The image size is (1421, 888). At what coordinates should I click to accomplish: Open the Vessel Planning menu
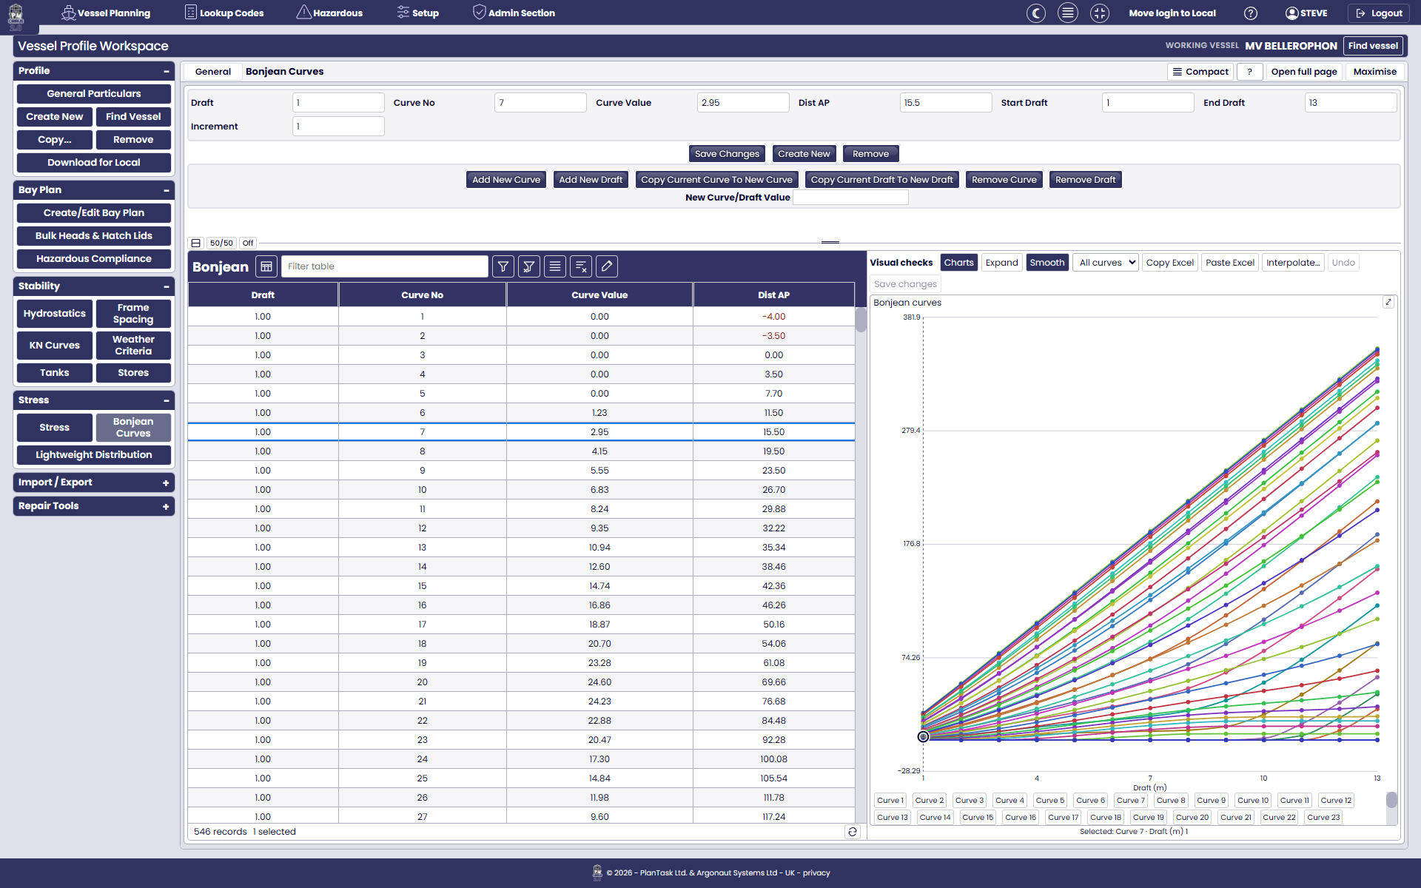[x=106, y=13]
